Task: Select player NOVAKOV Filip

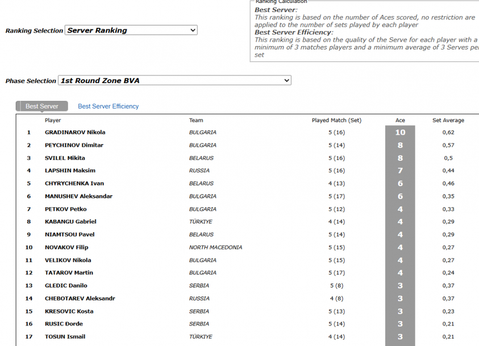Action: [66, 247]
